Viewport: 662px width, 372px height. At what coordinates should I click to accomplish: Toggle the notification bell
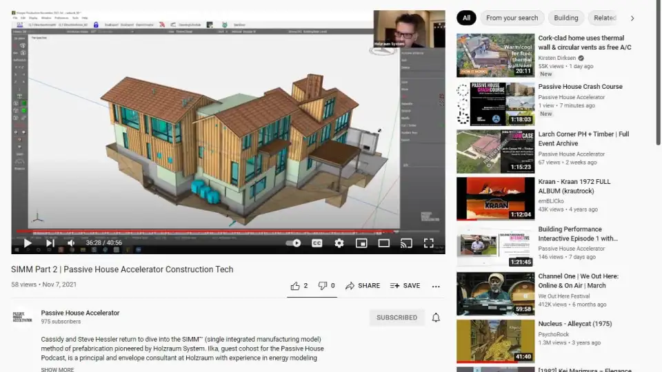point(436,318)
